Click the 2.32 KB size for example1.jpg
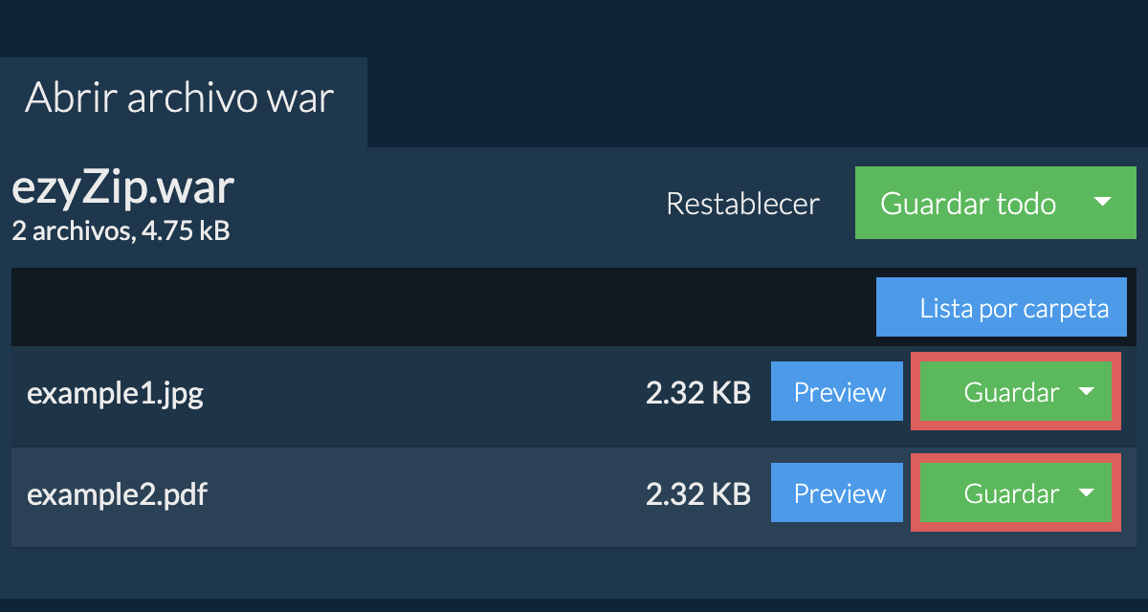1148x612 pixels. [697, 393]
